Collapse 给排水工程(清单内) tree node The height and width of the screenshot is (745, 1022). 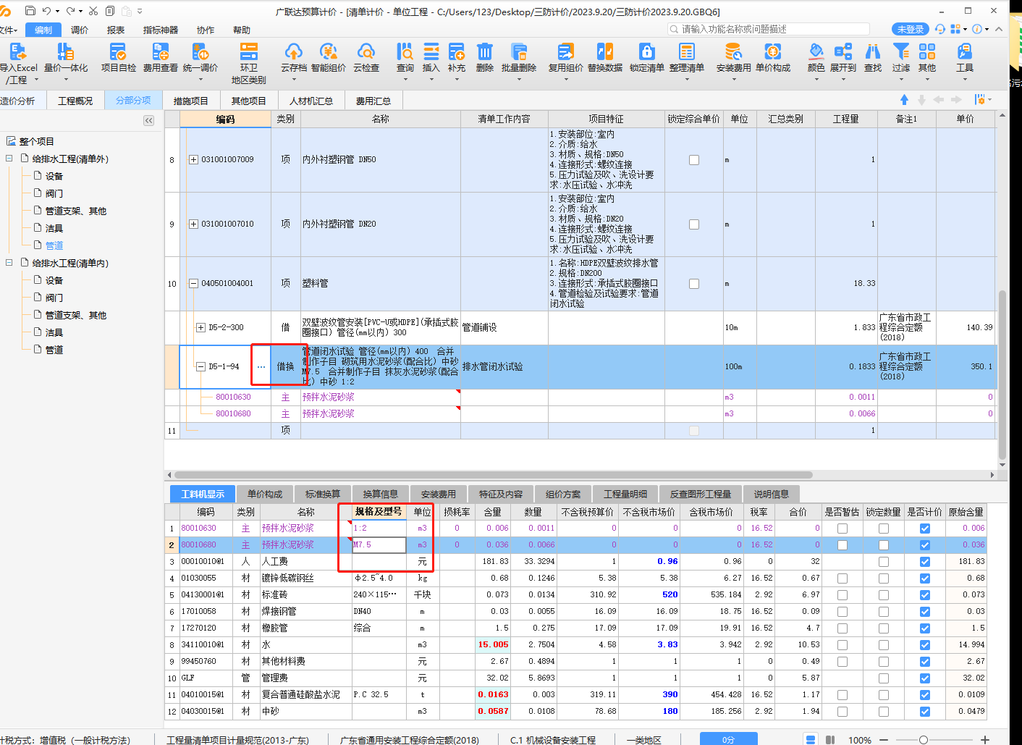coord(9,263)
